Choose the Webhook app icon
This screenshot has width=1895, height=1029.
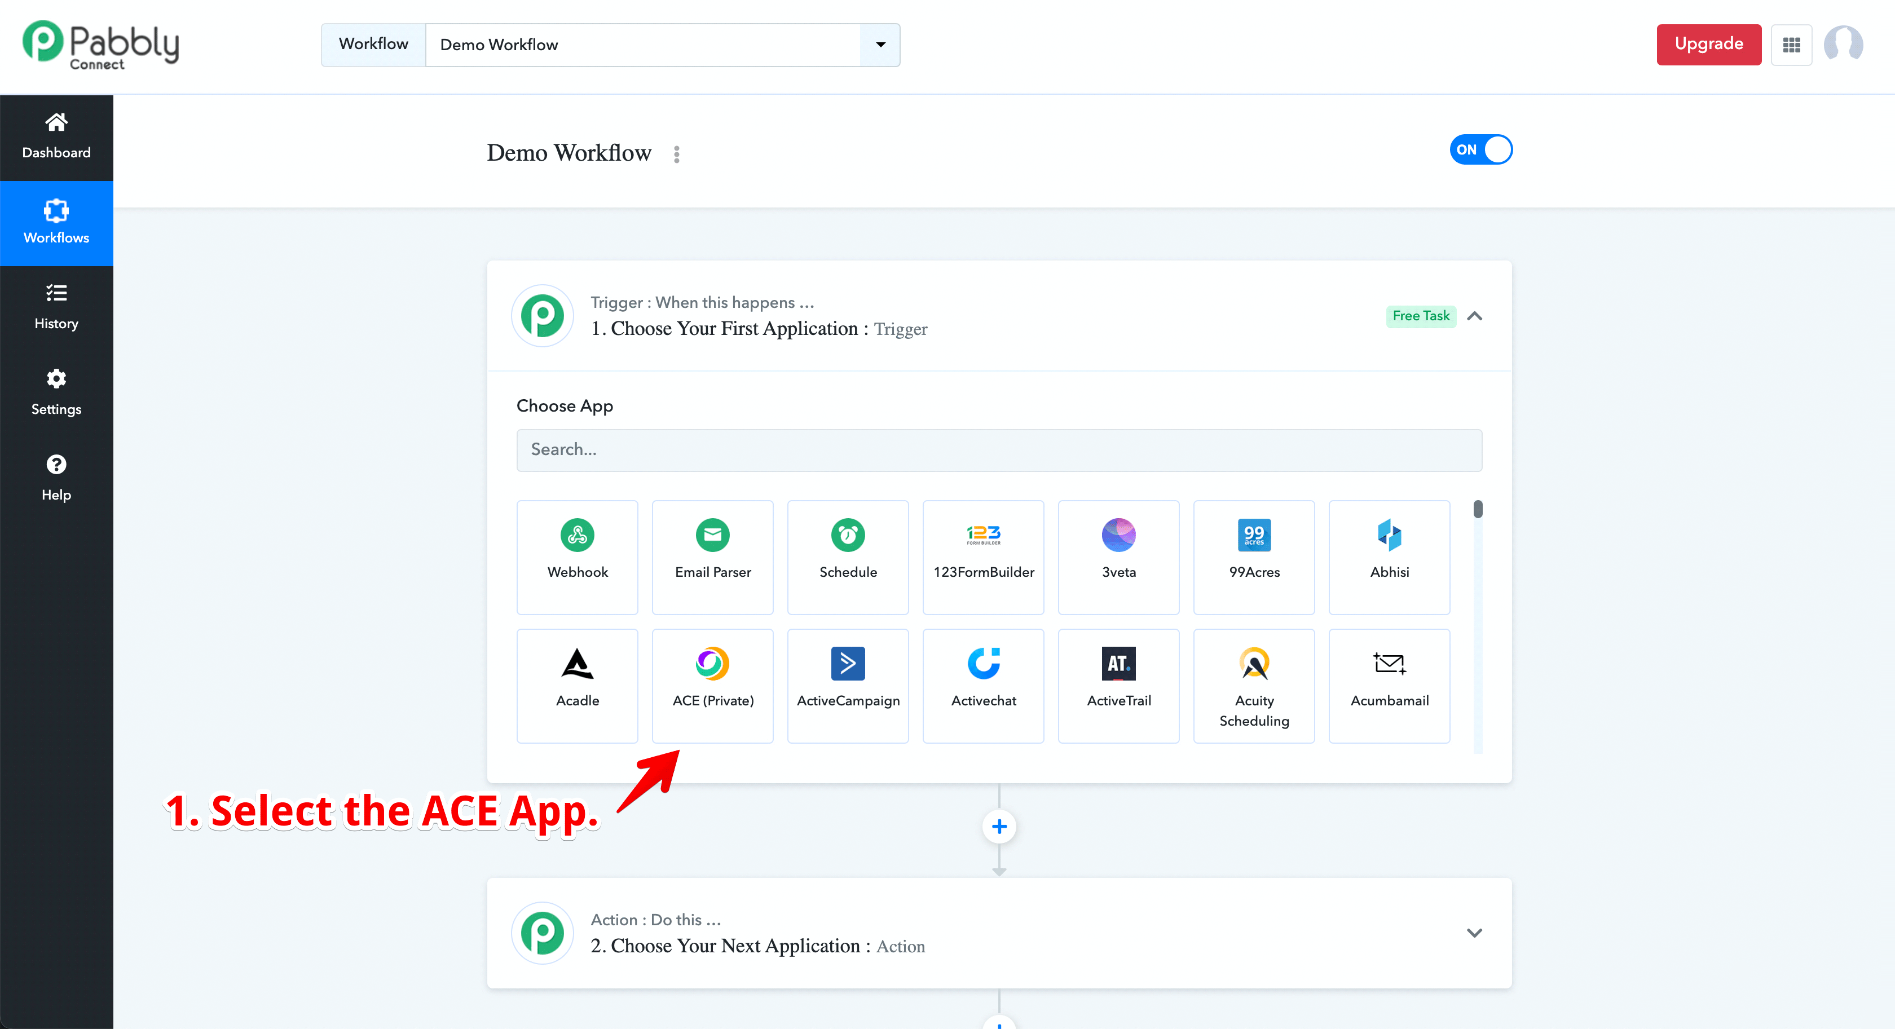coord(577,535)
